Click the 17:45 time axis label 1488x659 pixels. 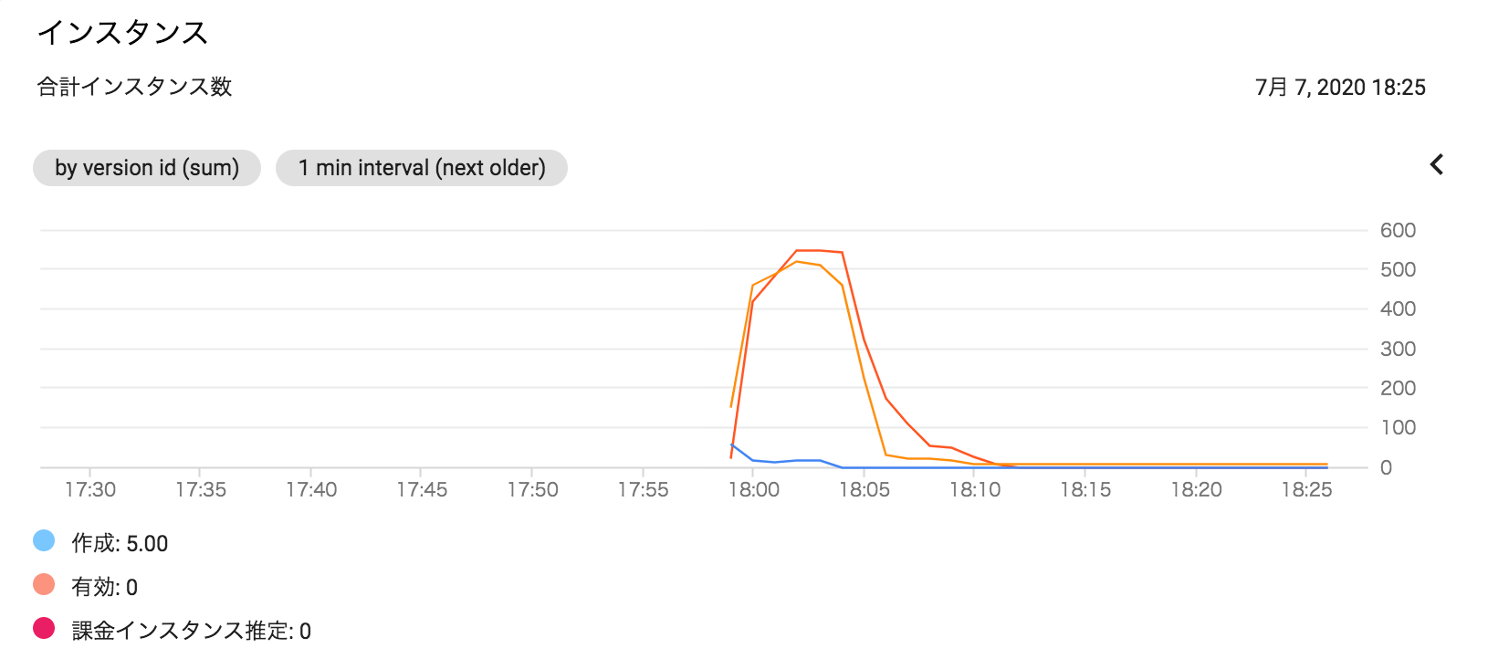(x=422, y=490)
